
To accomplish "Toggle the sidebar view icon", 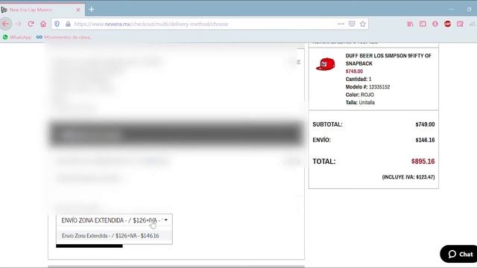I will 423,24.
